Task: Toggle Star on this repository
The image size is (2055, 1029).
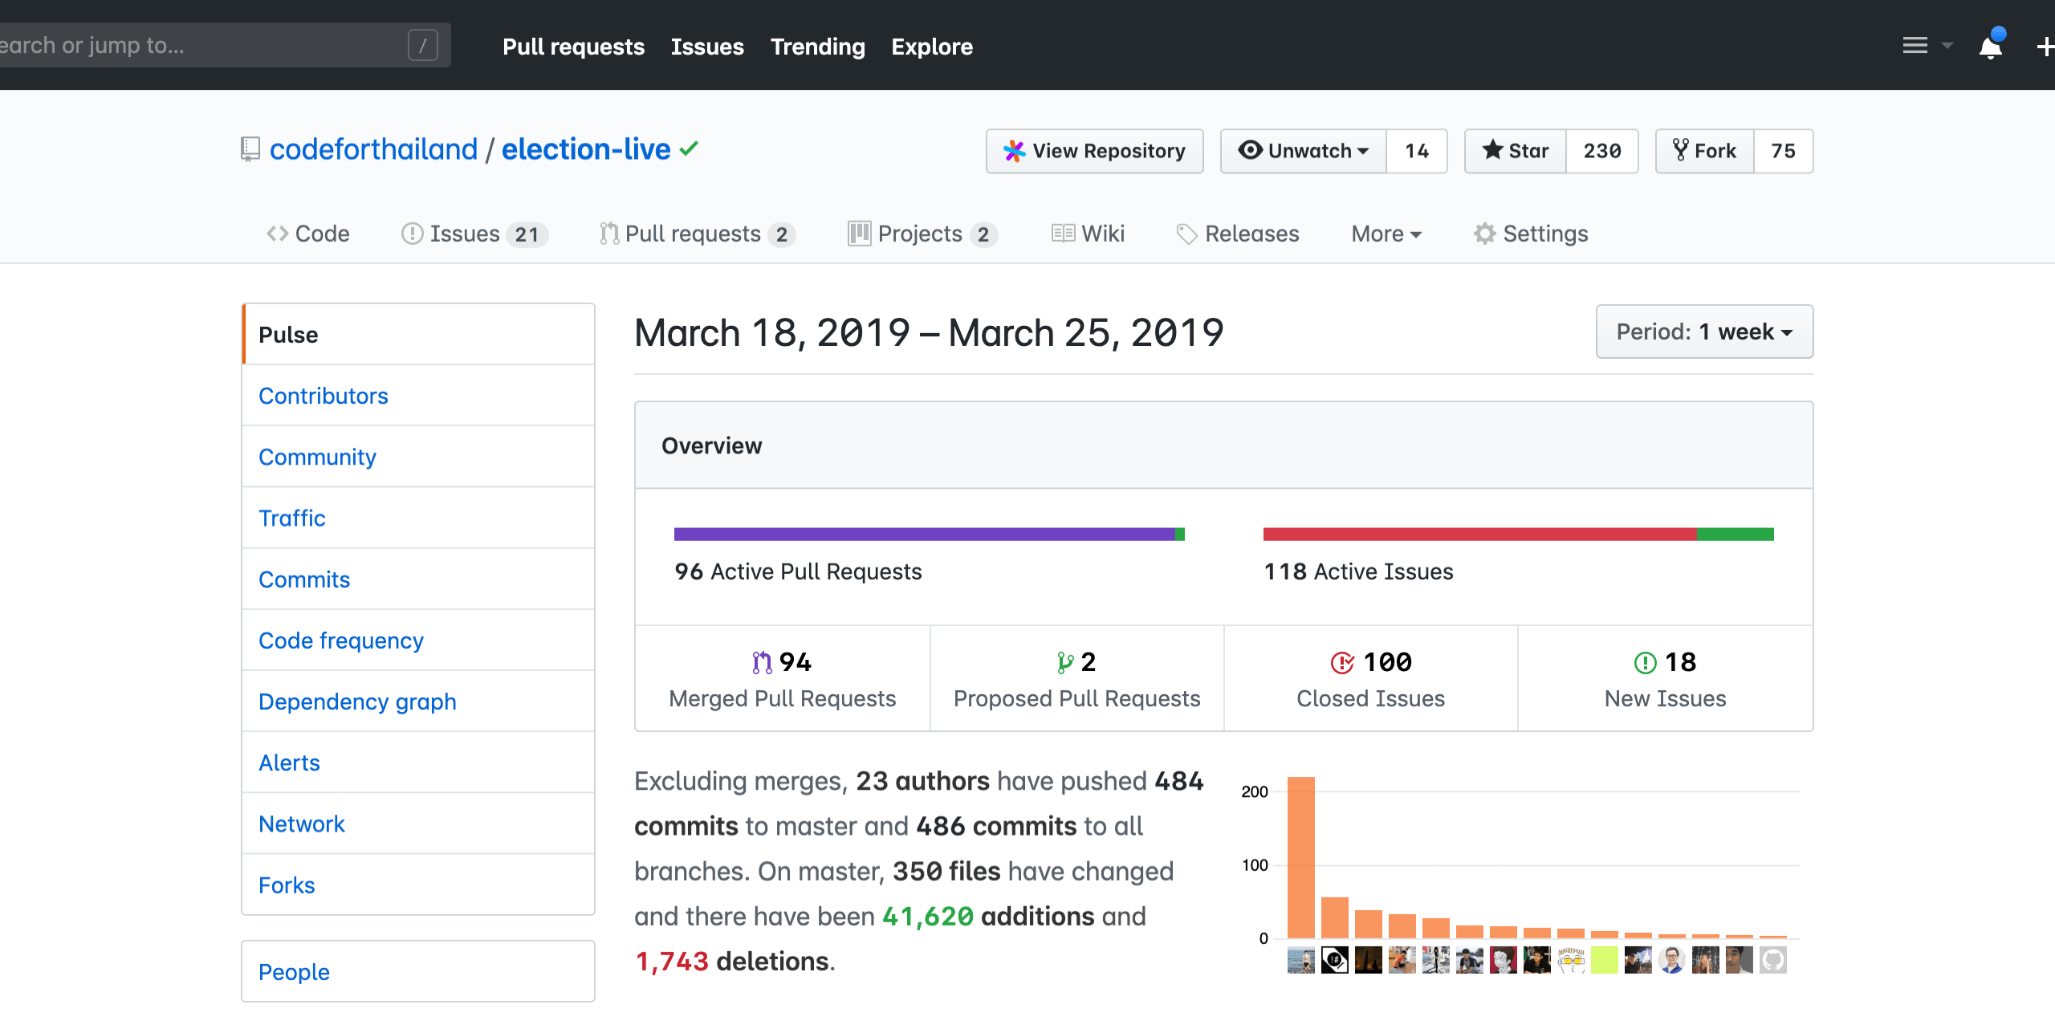Action: pyautogui.click(x=1516, y=151)
